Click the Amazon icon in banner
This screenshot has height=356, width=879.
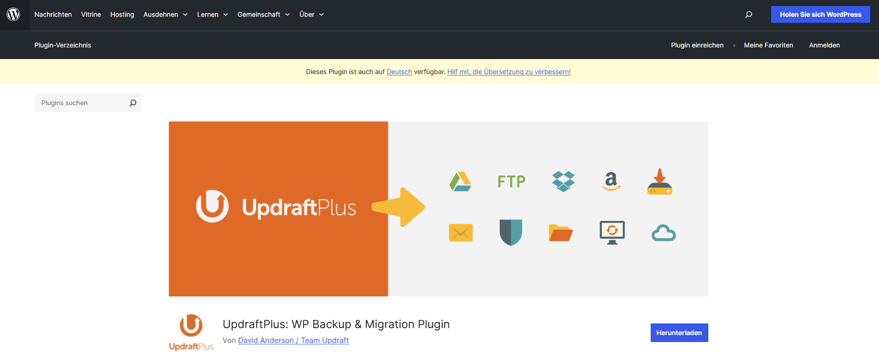click(x=611, y=181)
